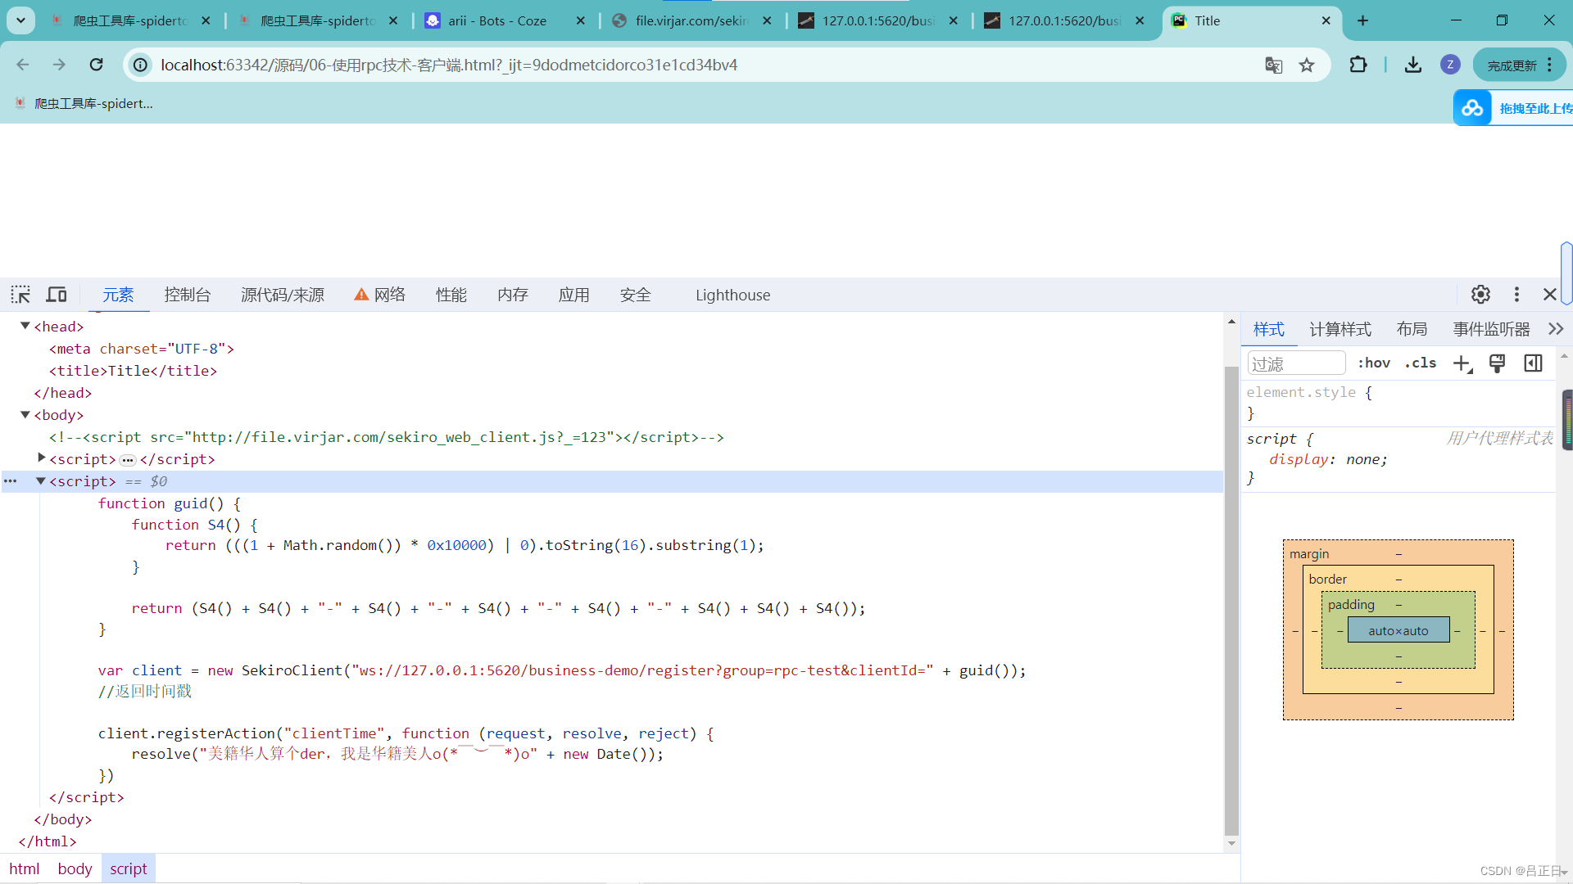The width and height of the screenshot is (1573, 884).
Task: Expand the collapsed script element
Action: (41, 458)
